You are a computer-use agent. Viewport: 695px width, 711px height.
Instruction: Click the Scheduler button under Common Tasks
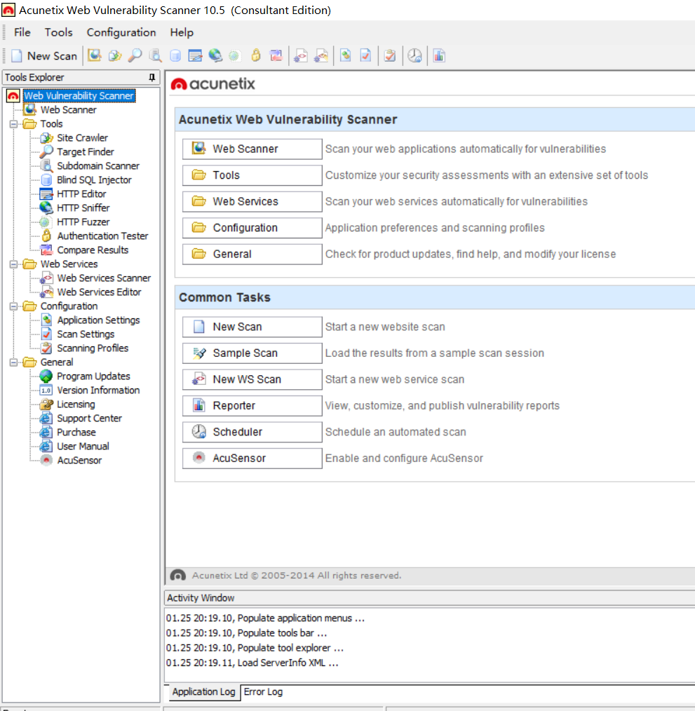[x=252, y=432]
